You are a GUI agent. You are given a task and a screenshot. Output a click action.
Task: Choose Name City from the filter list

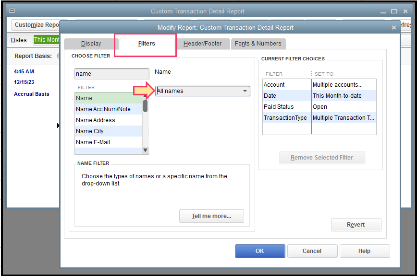[90, 131]
